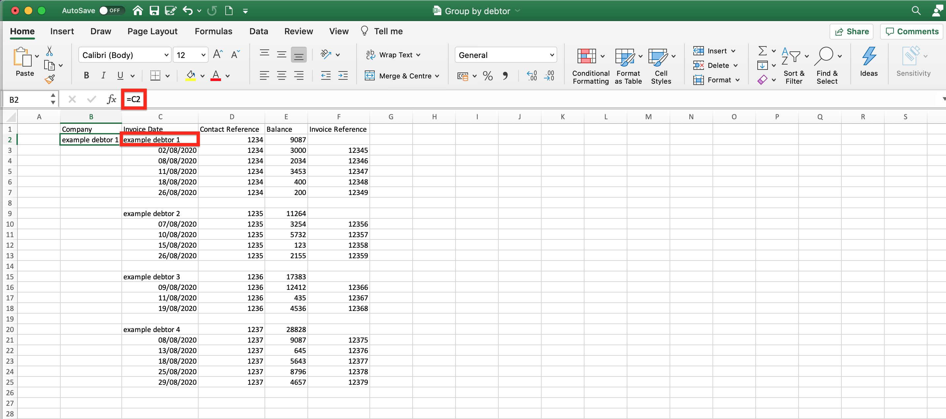
Task: Apply percent style format
Action: click(x=488, y=76)
